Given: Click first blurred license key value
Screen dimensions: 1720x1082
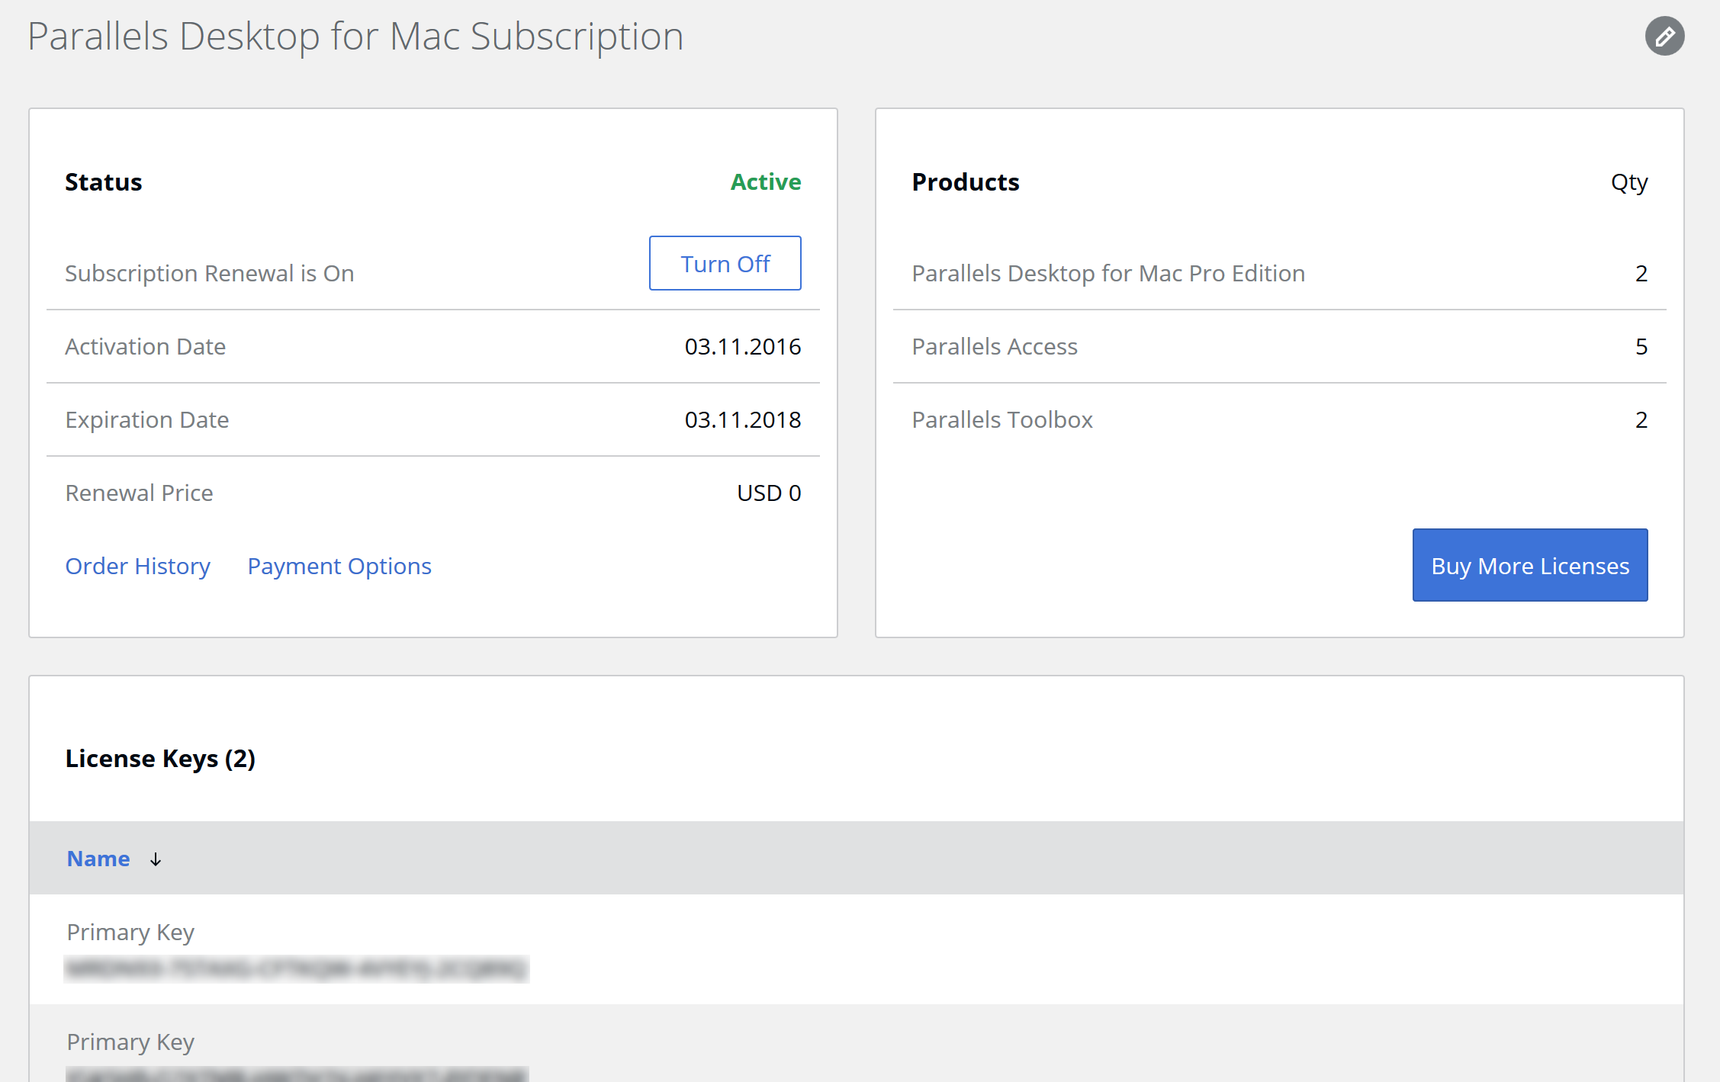Looking at the screenshot, I should pyautogui.click(x=296, y=969).
